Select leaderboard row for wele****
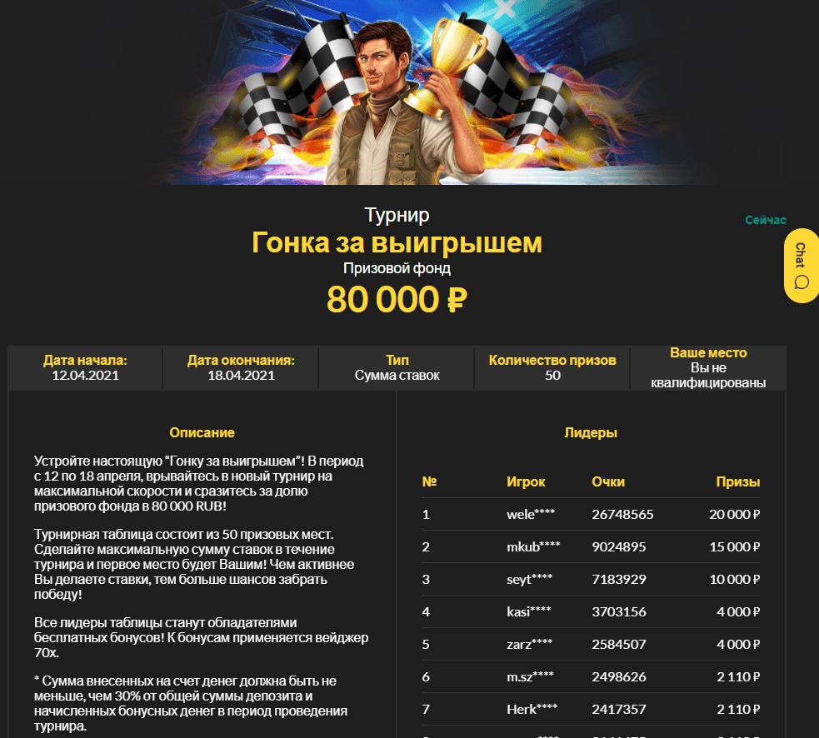The image size is (819, 738). (x=591, y=515)
